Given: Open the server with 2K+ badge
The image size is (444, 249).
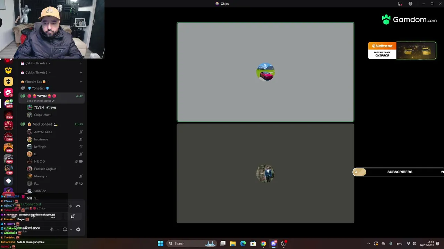Looking at the screenshot, I should click(8, 114).
